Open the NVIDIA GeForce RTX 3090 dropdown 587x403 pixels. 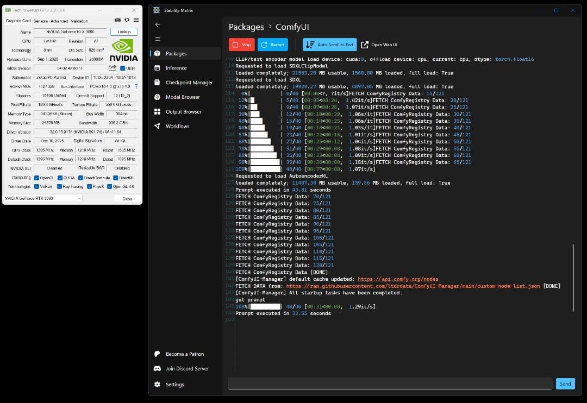click(x=42, y=199)
